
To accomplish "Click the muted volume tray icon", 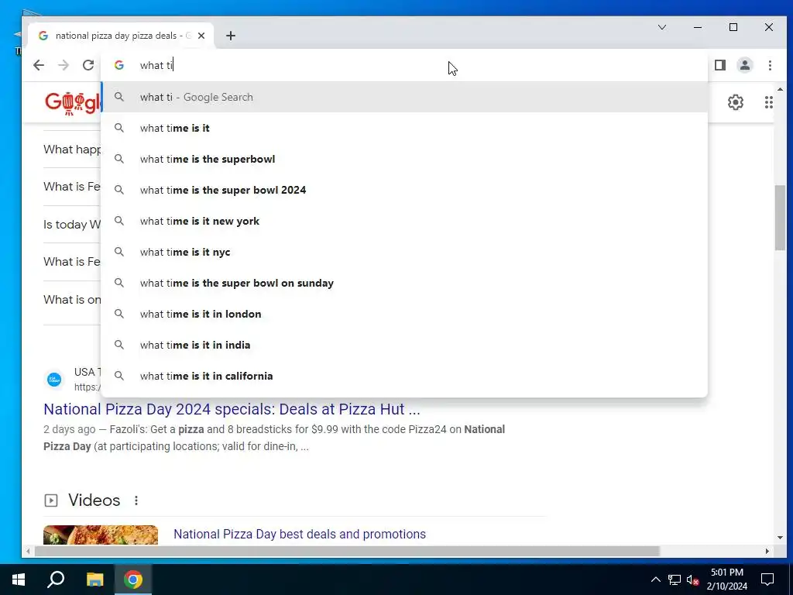I will (693, 580).
